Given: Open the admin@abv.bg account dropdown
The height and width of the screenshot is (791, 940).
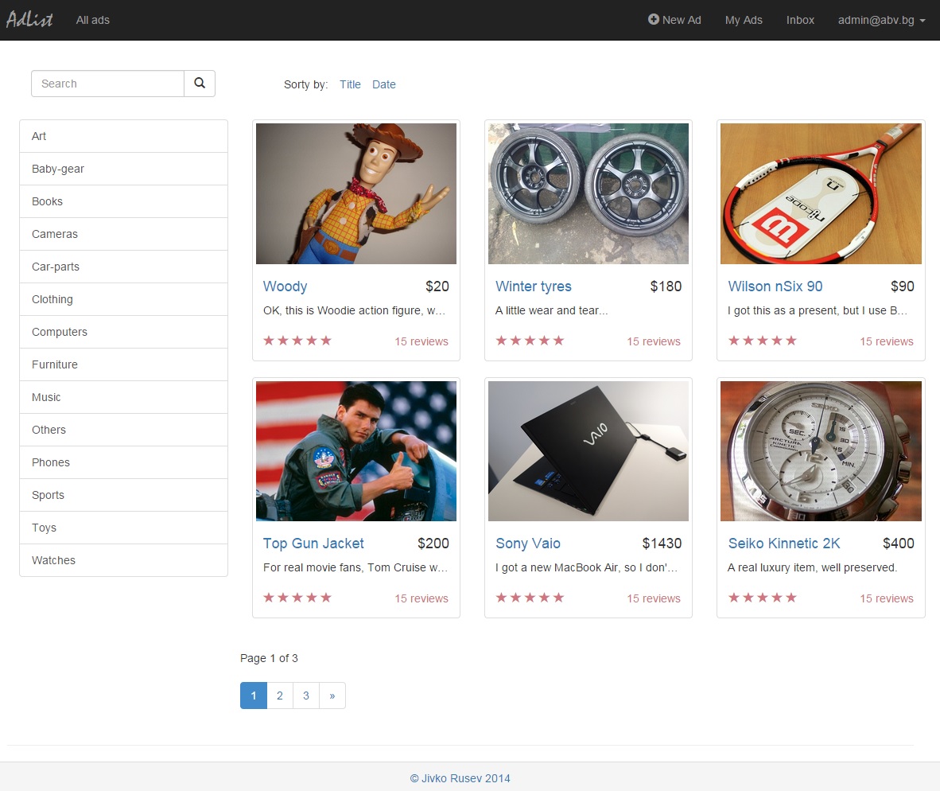Looking at the screenshot, I should pos(881,20).
